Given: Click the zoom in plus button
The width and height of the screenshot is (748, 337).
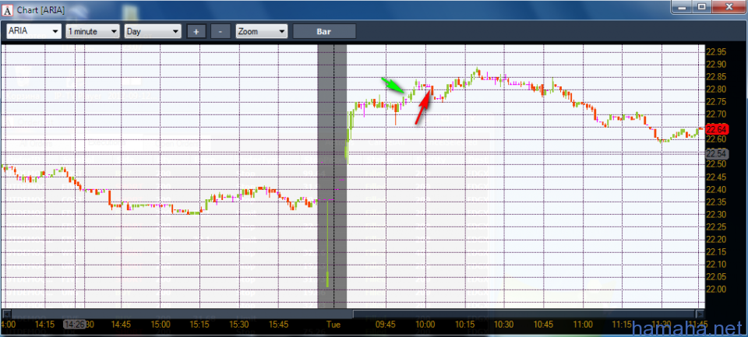Looking at the screenshot, I should point(196,31).
